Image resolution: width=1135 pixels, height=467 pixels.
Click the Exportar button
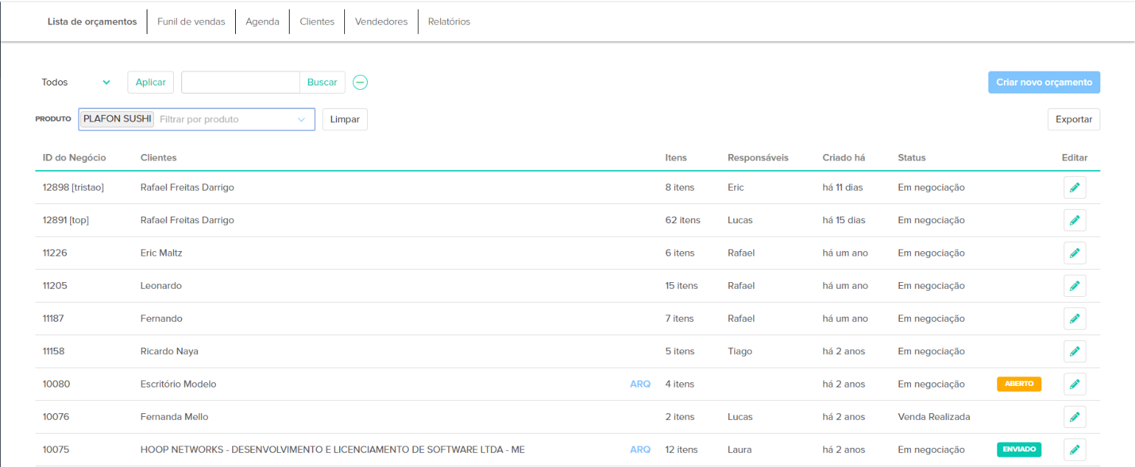click(x=1073, y=119)
